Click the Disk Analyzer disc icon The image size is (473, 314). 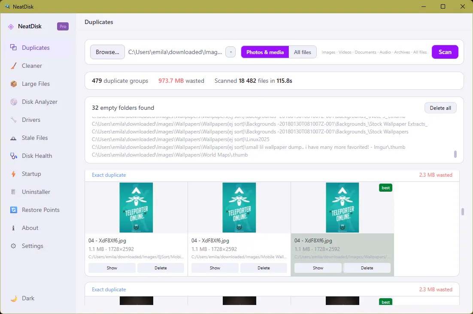pyautogui.click(x=14, y=102)
